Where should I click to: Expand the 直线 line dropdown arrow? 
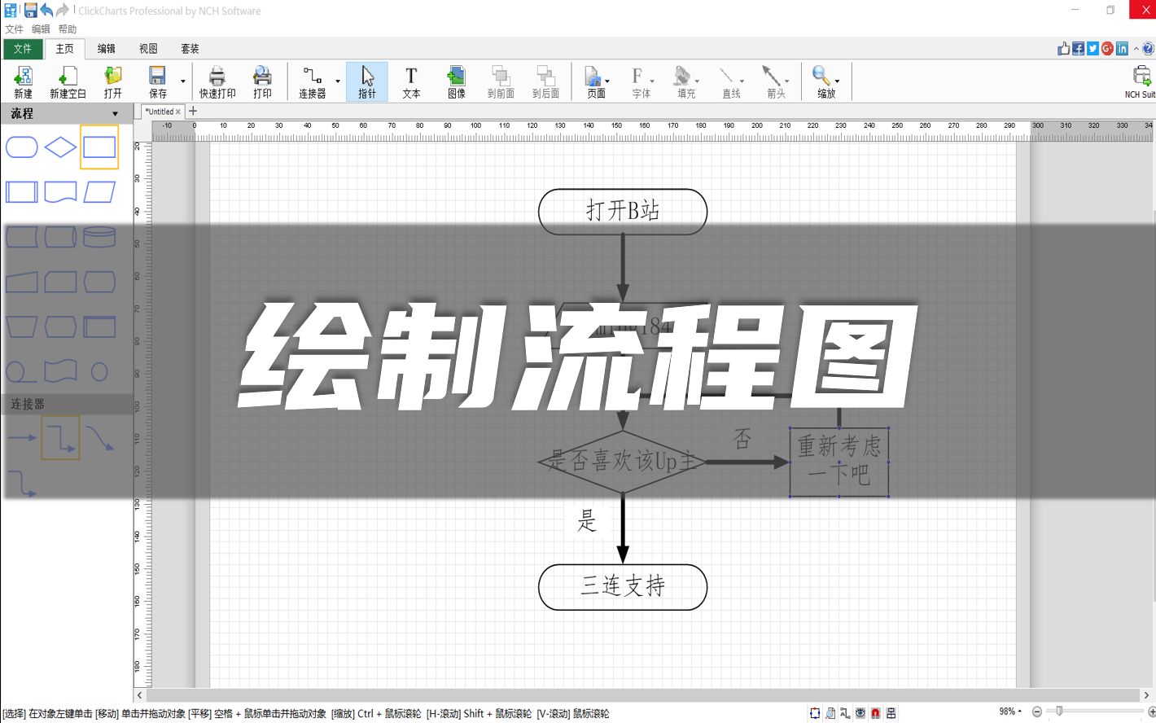(742, 81)
